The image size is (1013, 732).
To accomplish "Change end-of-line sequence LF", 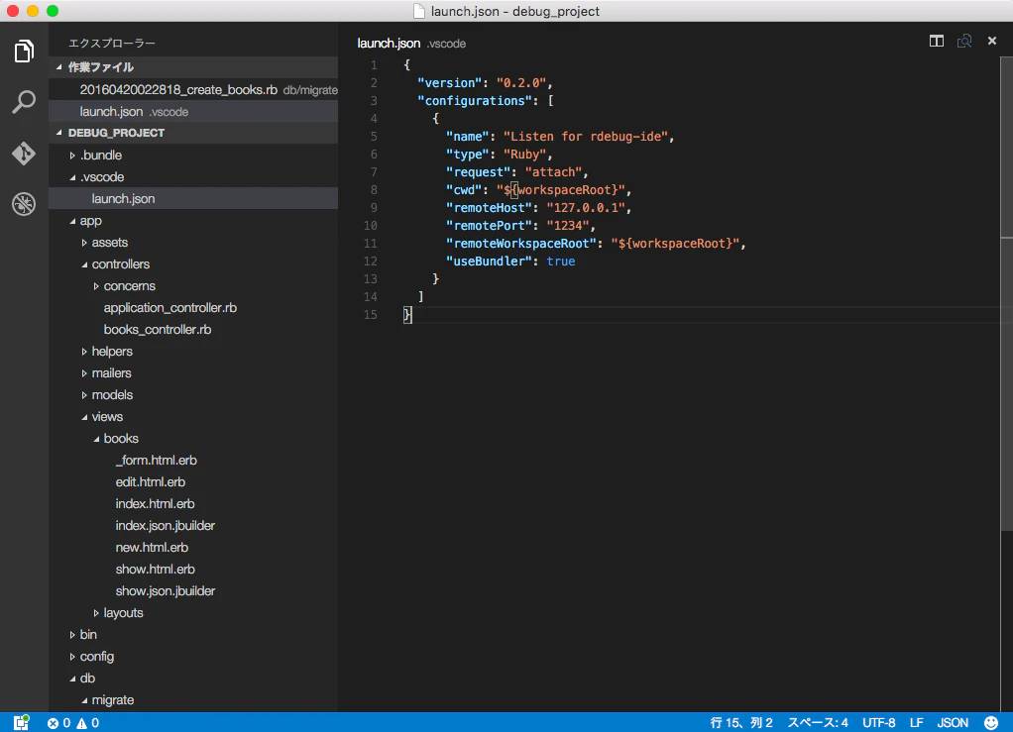I will (x=916, y=723).
